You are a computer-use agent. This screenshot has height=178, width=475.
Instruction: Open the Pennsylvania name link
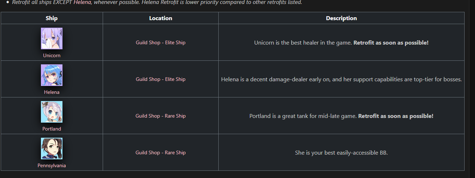(x=52, y=165)
